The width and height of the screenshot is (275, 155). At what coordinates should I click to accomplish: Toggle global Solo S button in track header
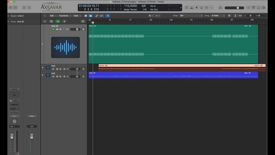pos(64,22)
